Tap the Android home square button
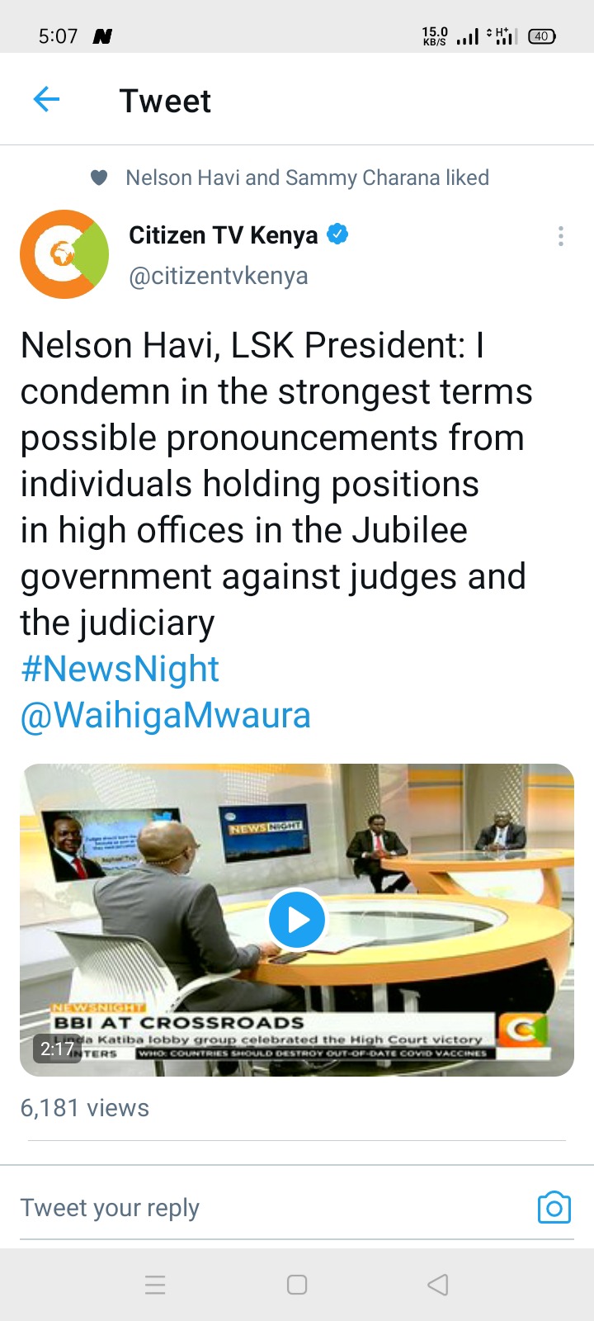Image resolution: width=594 pixels, height=1321 pixels. tap(297, 1285)
